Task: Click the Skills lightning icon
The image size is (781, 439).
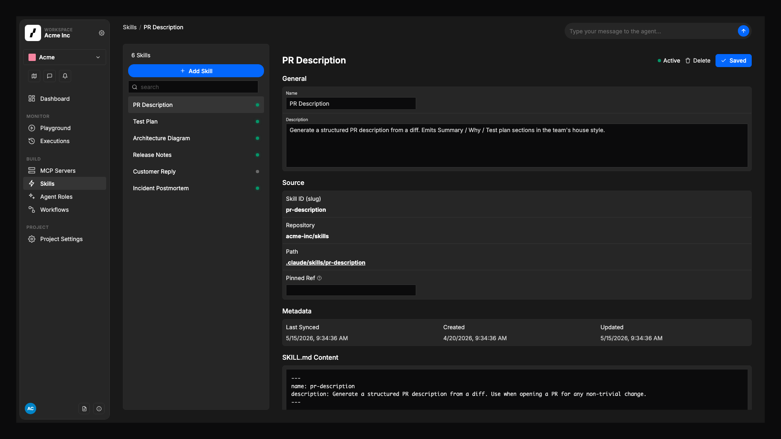Action: 32,184
